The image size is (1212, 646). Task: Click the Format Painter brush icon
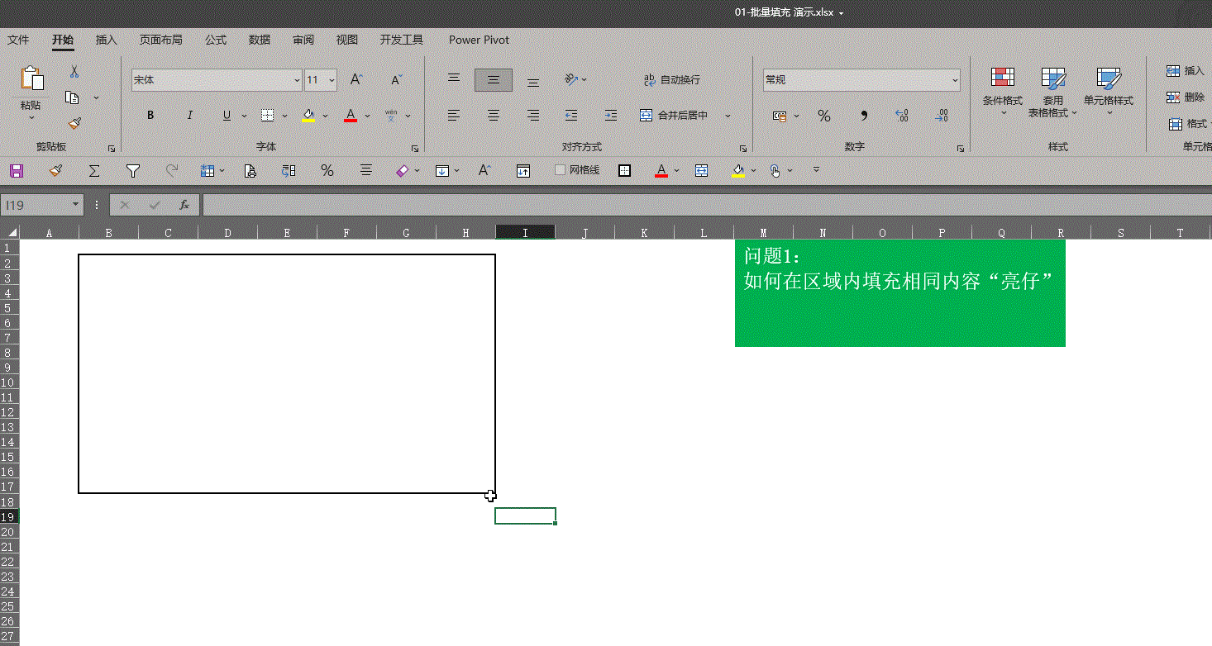[74, 123]
